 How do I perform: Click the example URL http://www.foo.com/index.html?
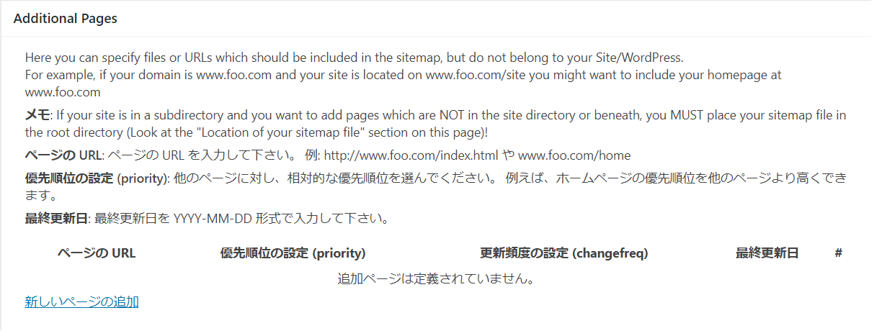(402, 155)
